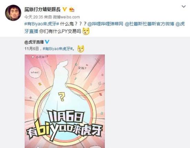The height and width of the screenshot is (148, 190).
Task: Click the 11月6日 title text on poster
Action: pyautogui.click(x=66, y=116)
